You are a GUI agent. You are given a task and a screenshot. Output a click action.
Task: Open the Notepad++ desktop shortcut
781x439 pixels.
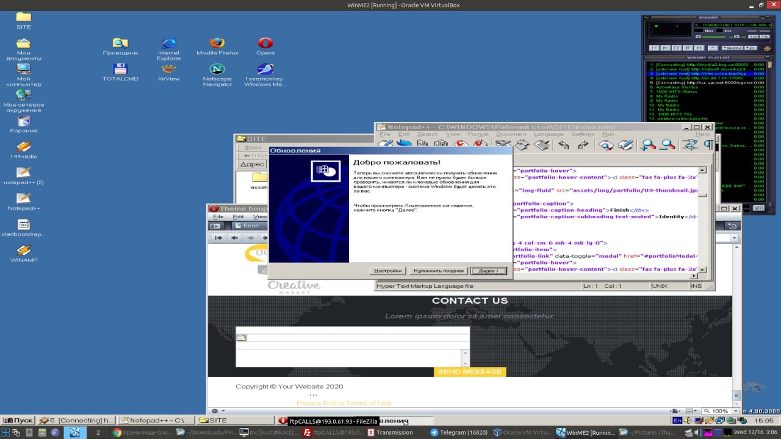click(x=23, y=201)
